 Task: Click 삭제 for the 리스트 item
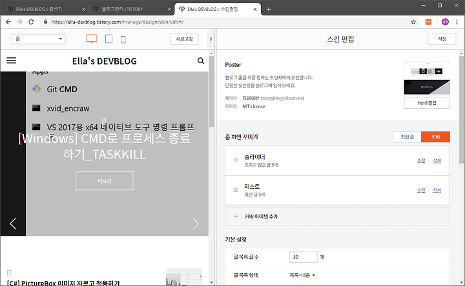tap(437, 190)
